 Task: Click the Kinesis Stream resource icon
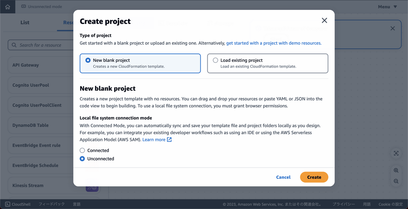(92, 186)
